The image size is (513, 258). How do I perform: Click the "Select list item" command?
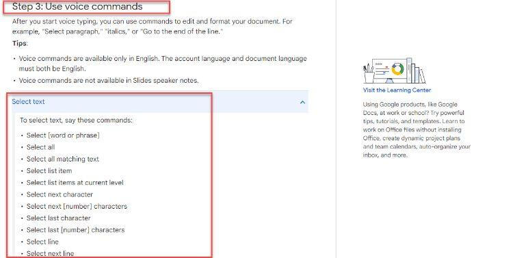coord(49,170)
